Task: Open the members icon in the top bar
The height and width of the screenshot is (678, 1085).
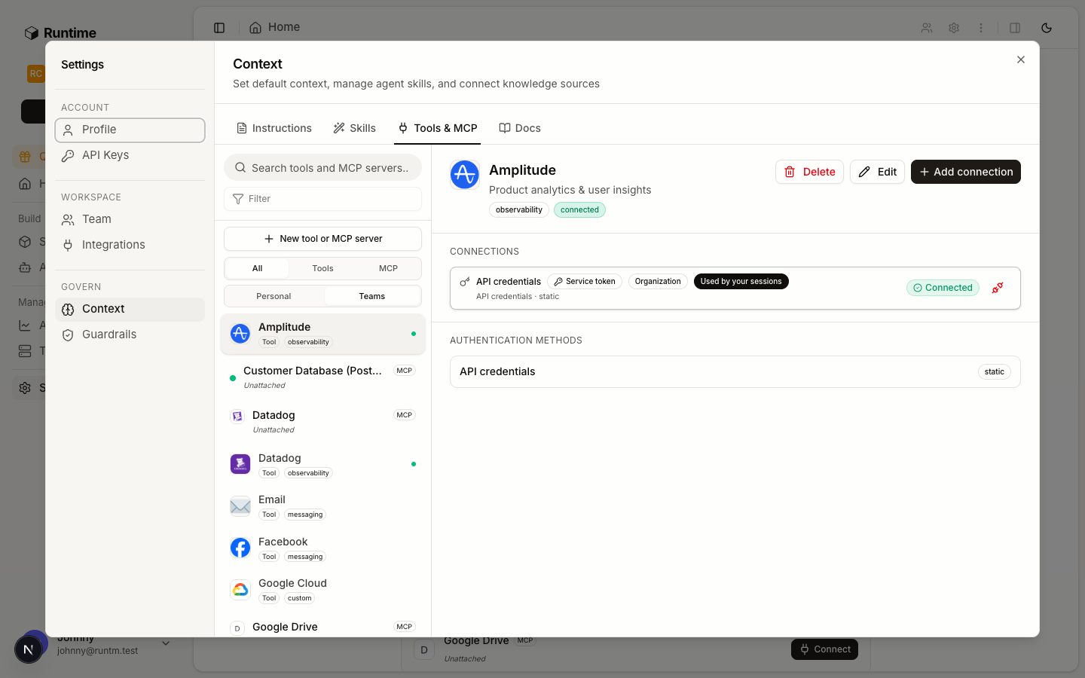Action: coord(927,28)
